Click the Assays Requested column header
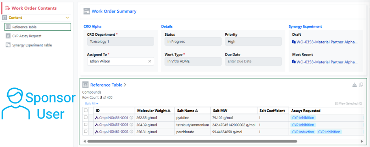Viewport: 370px width, 147px height. click(325, 111)
